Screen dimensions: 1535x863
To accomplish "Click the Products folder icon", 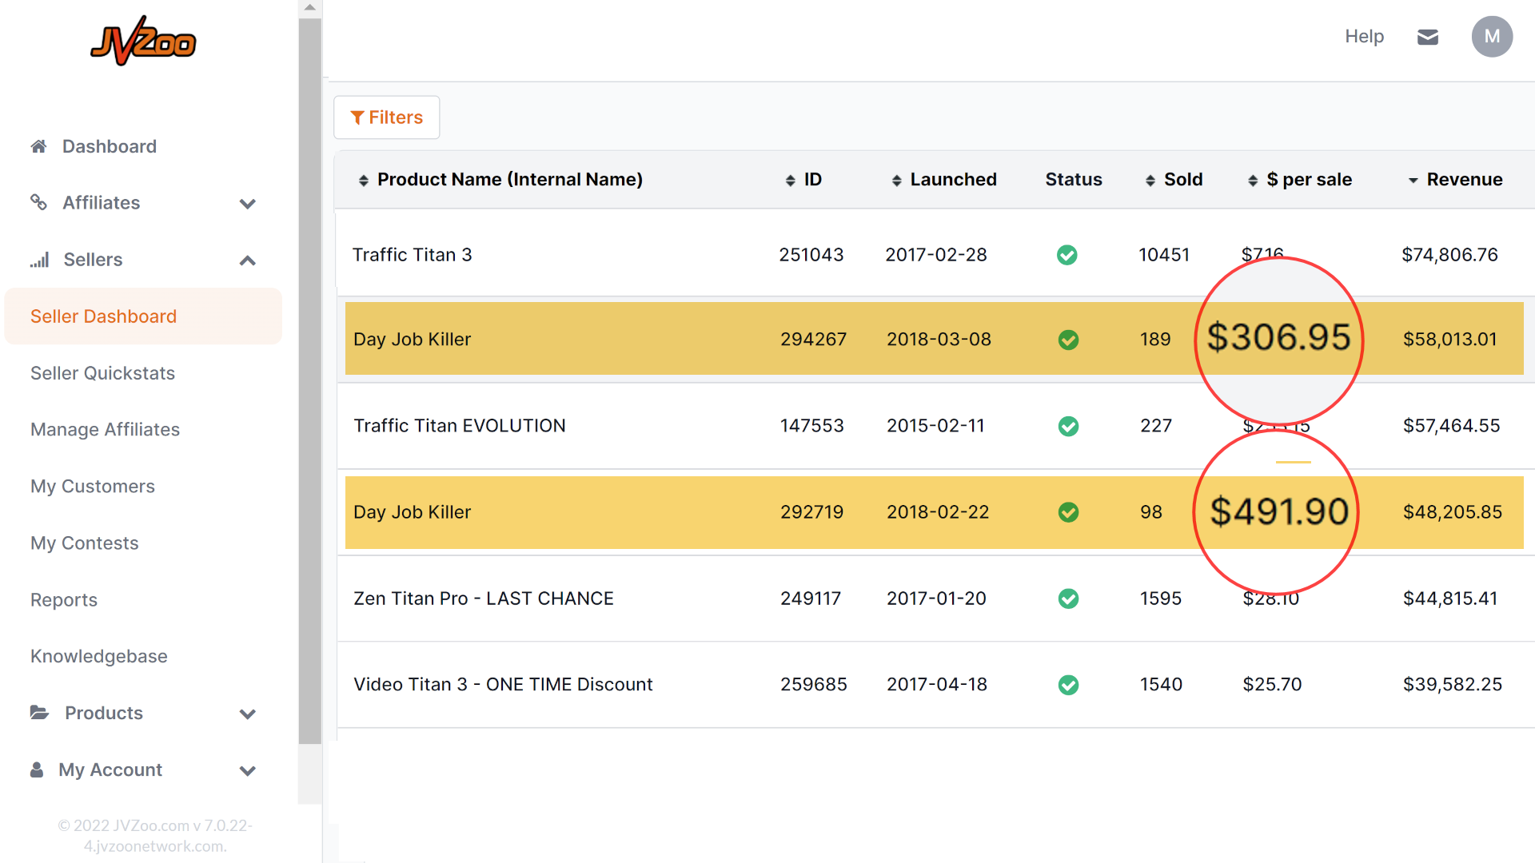I will coord(40,713).
